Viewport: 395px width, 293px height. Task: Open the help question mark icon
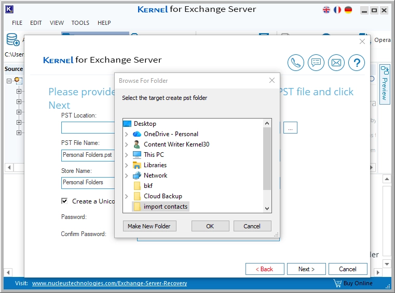pyautogui.click(x=357, y=63)
